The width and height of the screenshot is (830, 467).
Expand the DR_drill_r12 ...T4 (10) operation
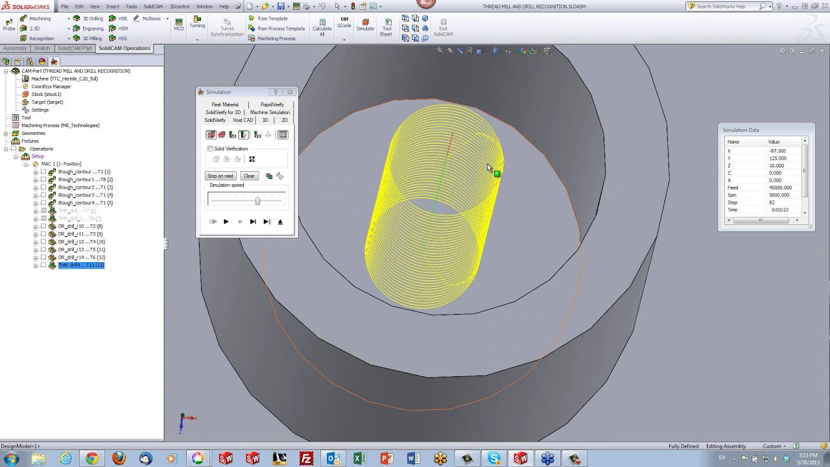pos(36,242)
